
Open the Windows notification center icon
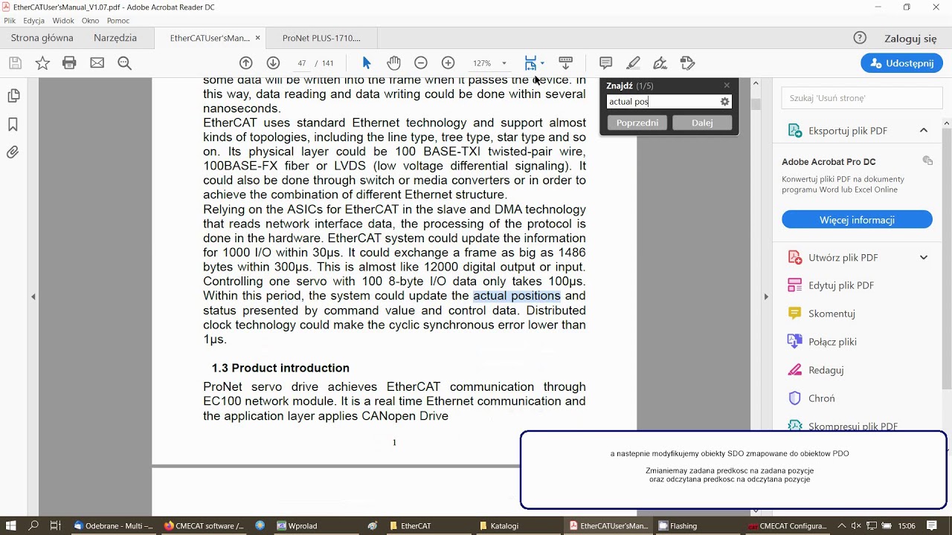tap(932, 526)
